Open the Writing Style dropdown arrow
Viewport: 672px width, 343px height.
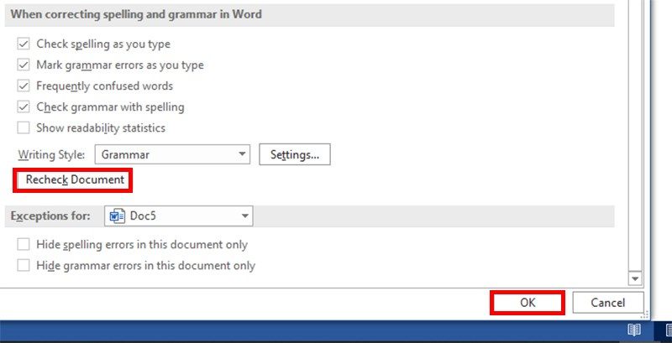pyautogui.click(x=243, y=154)
